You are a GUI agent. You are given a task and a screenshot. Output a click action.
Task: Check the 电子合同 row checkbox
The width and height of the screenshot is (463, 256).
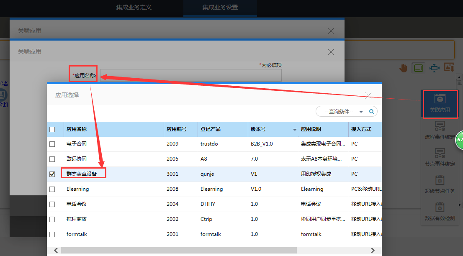click(x=52, y=144)
